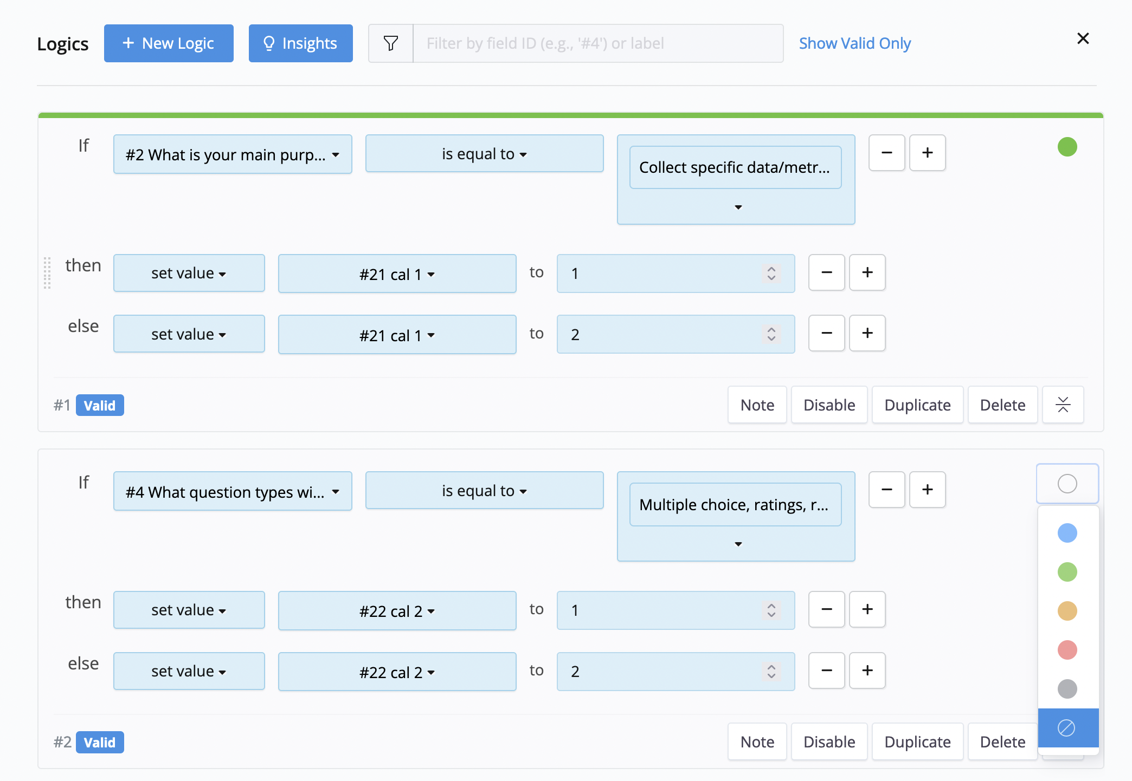The height and width of the screenshot is (781, 1132).
Task: Click the filter funnel icon
Action: click(390, 43)
